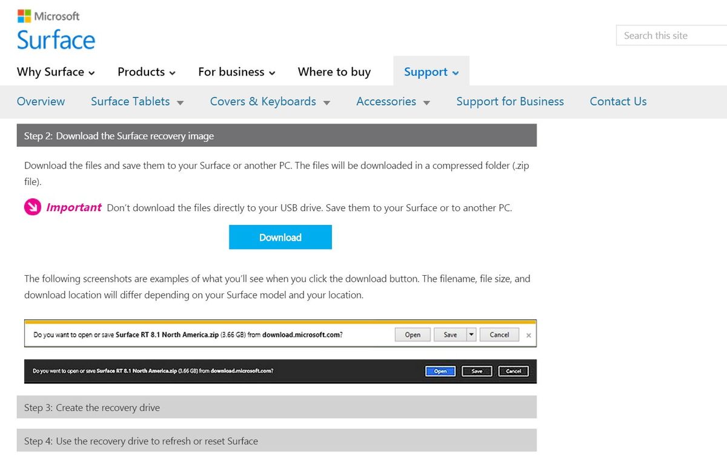The image size is (727, 474).
Task: Dismiss the example download bar with its x
Action: point(528,334)
